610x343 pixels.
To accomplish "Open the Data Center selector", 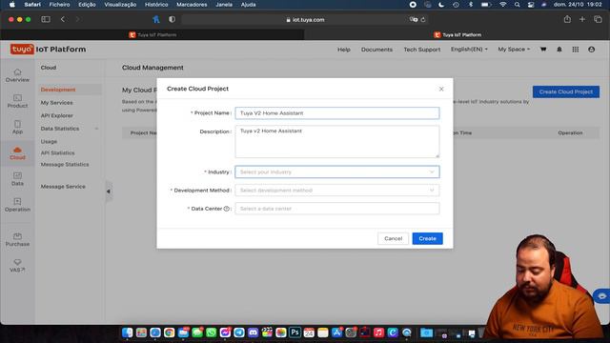I will click(337, 209).
